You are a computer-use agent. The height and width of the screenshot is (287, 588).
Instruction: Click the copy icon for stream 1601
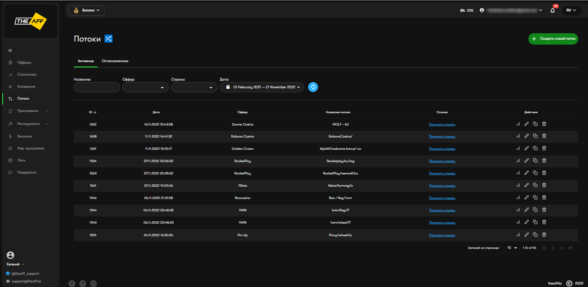tap(535, 148)
